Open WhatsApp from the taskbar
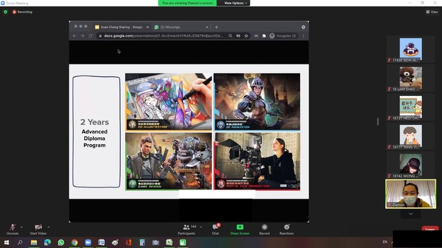Screen dimensions: 442x248 click(61, 242)
